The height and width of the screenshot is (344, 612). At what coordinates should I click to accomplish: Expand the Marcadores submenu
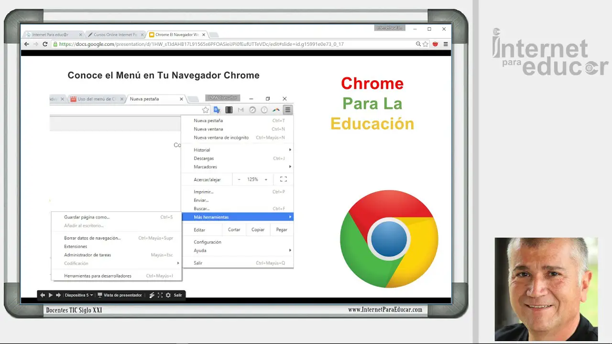[237, 167]
